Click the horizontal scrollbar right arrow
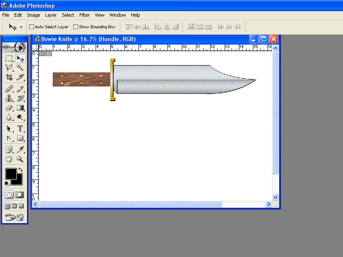This screenshot has width=343, height=257. 268,204
